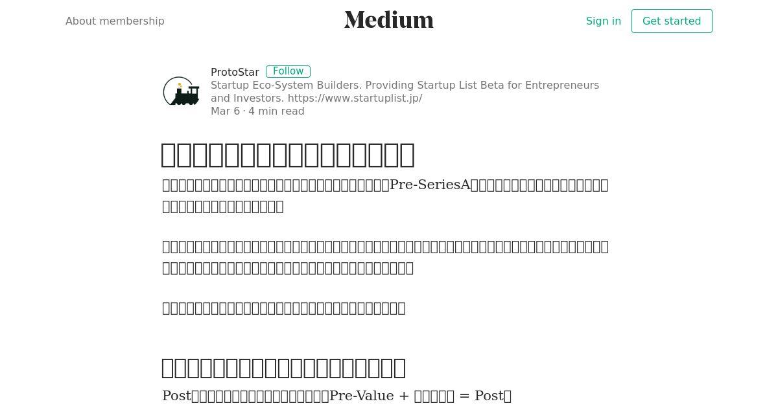
Task: Open the About membership link
Action: [115, 21]
